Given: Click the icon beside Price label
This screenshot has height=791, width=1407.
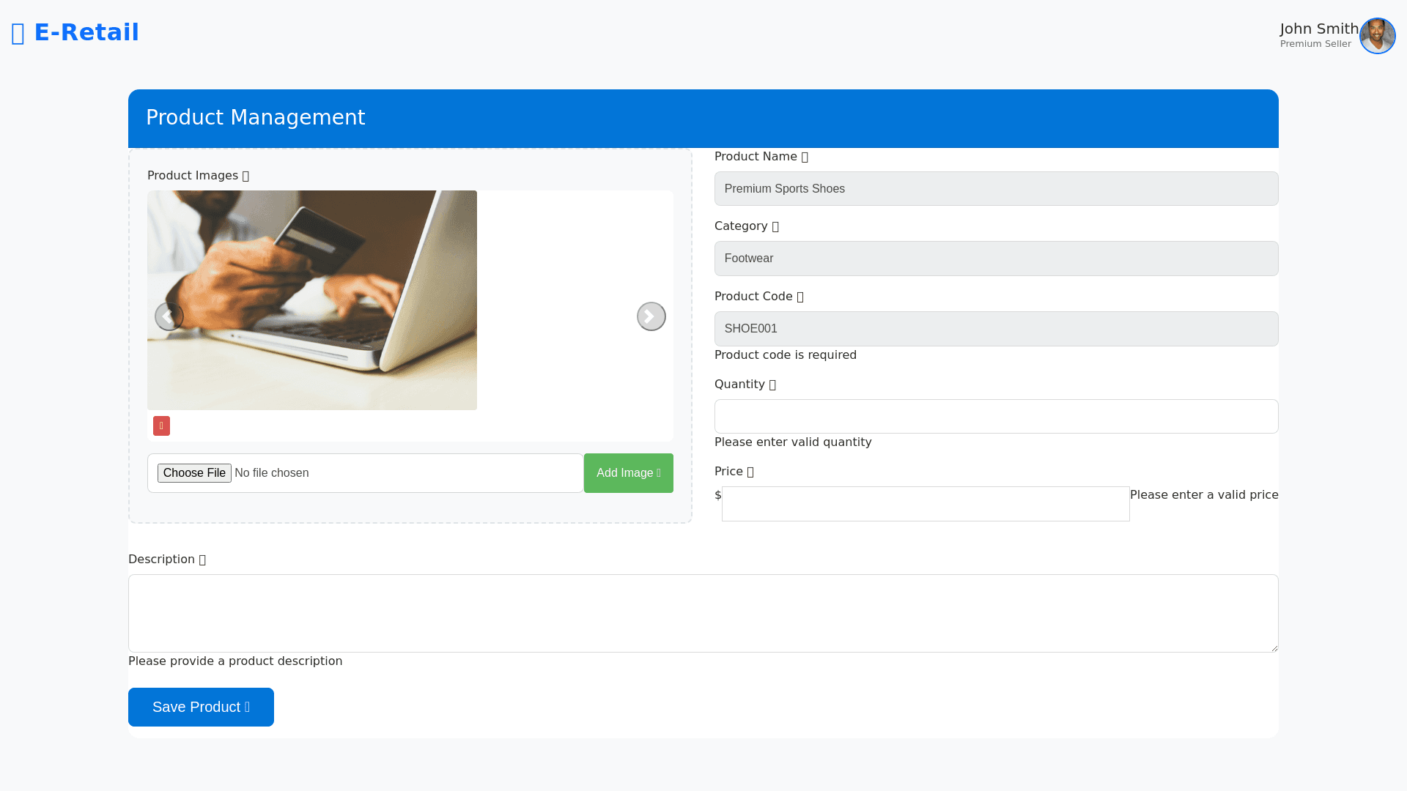Looking at the screenshot, I should tap(750, 472).
